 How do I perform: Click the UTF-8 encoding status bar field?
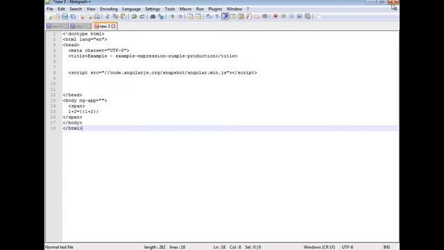point(348,247)
